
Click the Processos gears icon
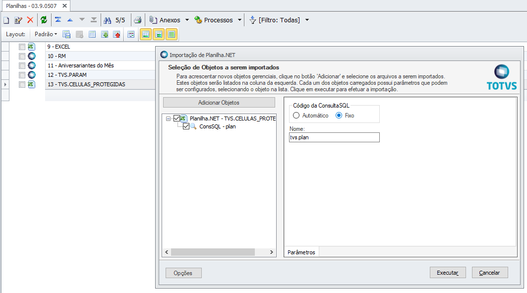198,20
